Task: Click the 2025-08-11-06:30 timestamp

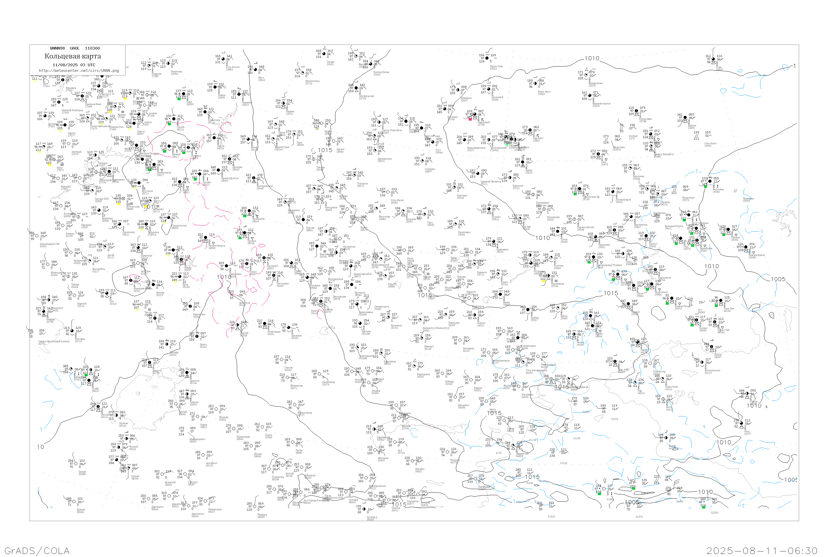Action: pyautogui.click(x=762, y=551)
